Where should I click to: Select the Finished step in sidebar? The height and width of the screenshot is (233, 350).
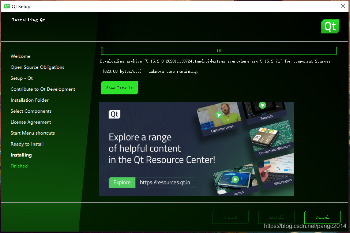click(19, 166)
